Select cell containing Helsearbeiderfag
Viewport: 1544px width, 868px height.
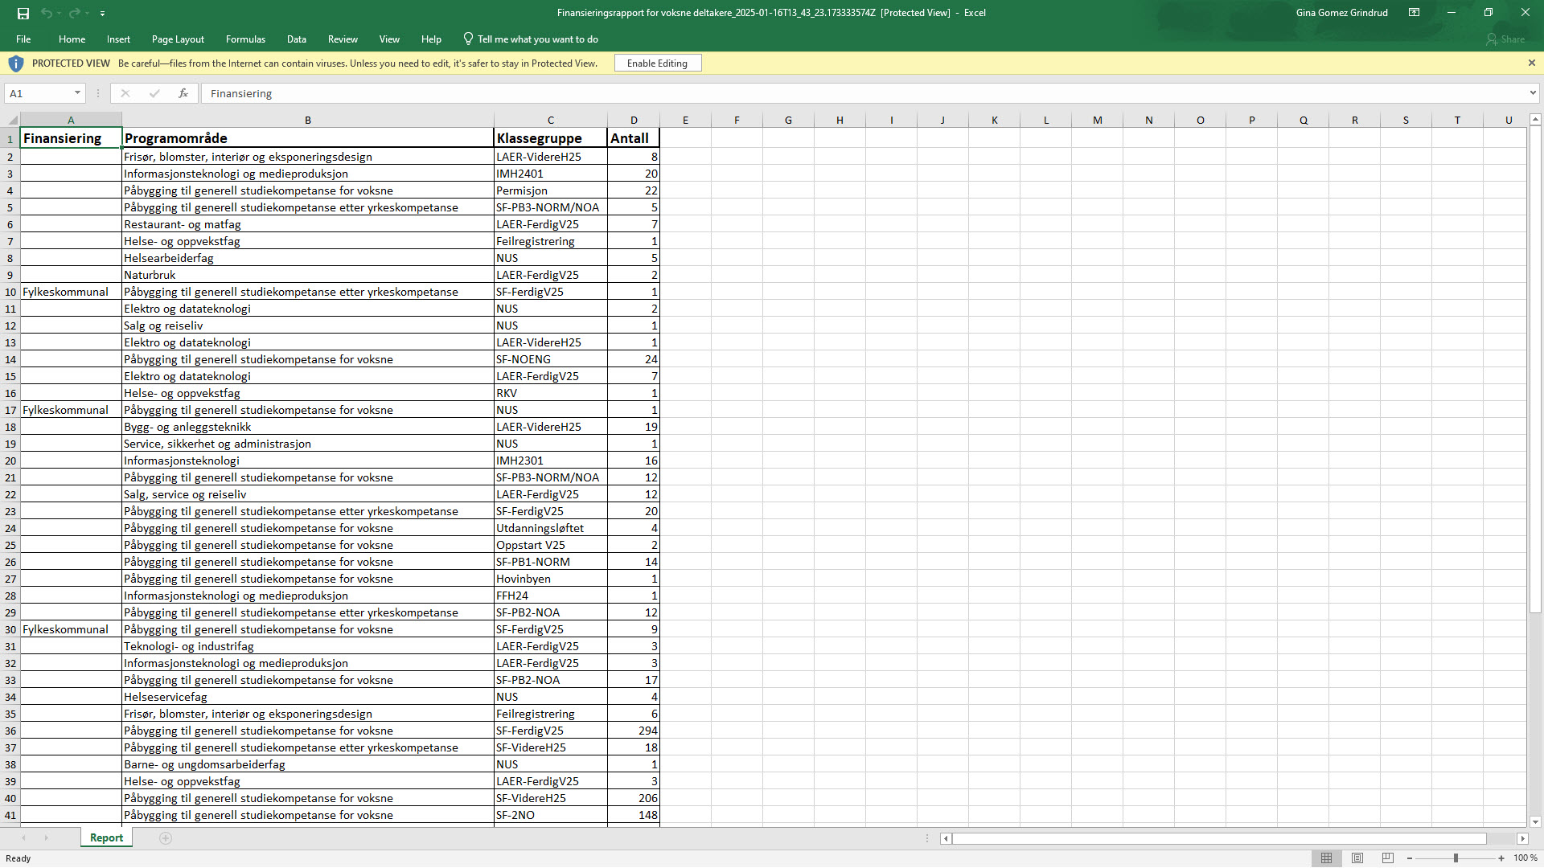[x=307, y=258]
